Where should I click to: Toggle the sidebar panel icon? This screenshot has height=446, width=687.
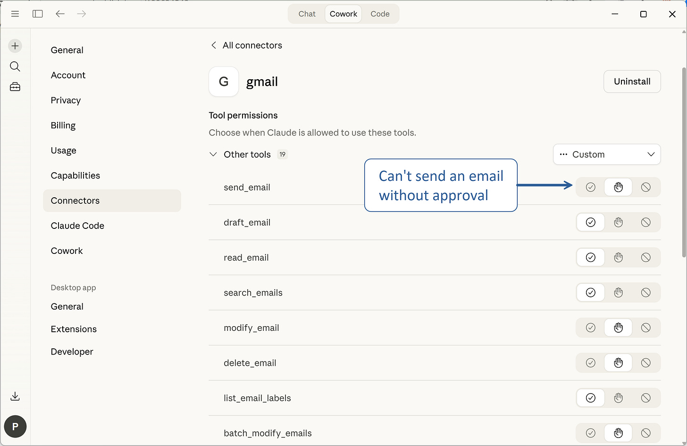coord(37,14)
